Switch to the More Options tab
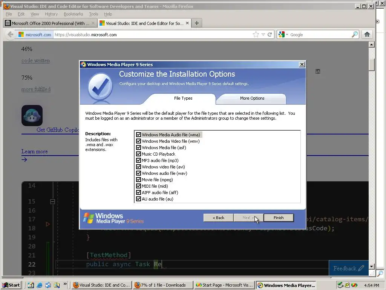The image size is (386, 290). tap(252, 99)
